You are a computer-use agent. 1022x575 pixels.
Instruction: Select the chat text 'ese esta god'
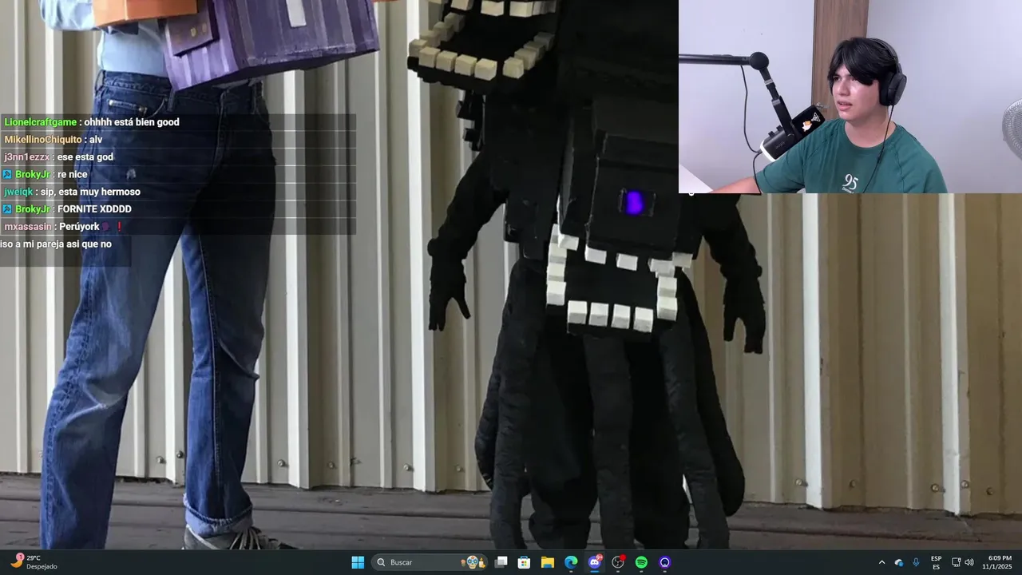coord(85,157)
